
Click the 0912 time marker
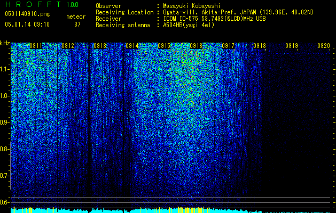[x=68, y=46]
